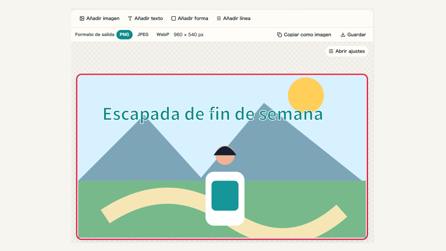Click the Añadir imagen picture icon
Image resolution: width=446 pixels, height=251 pixels.
82,19
